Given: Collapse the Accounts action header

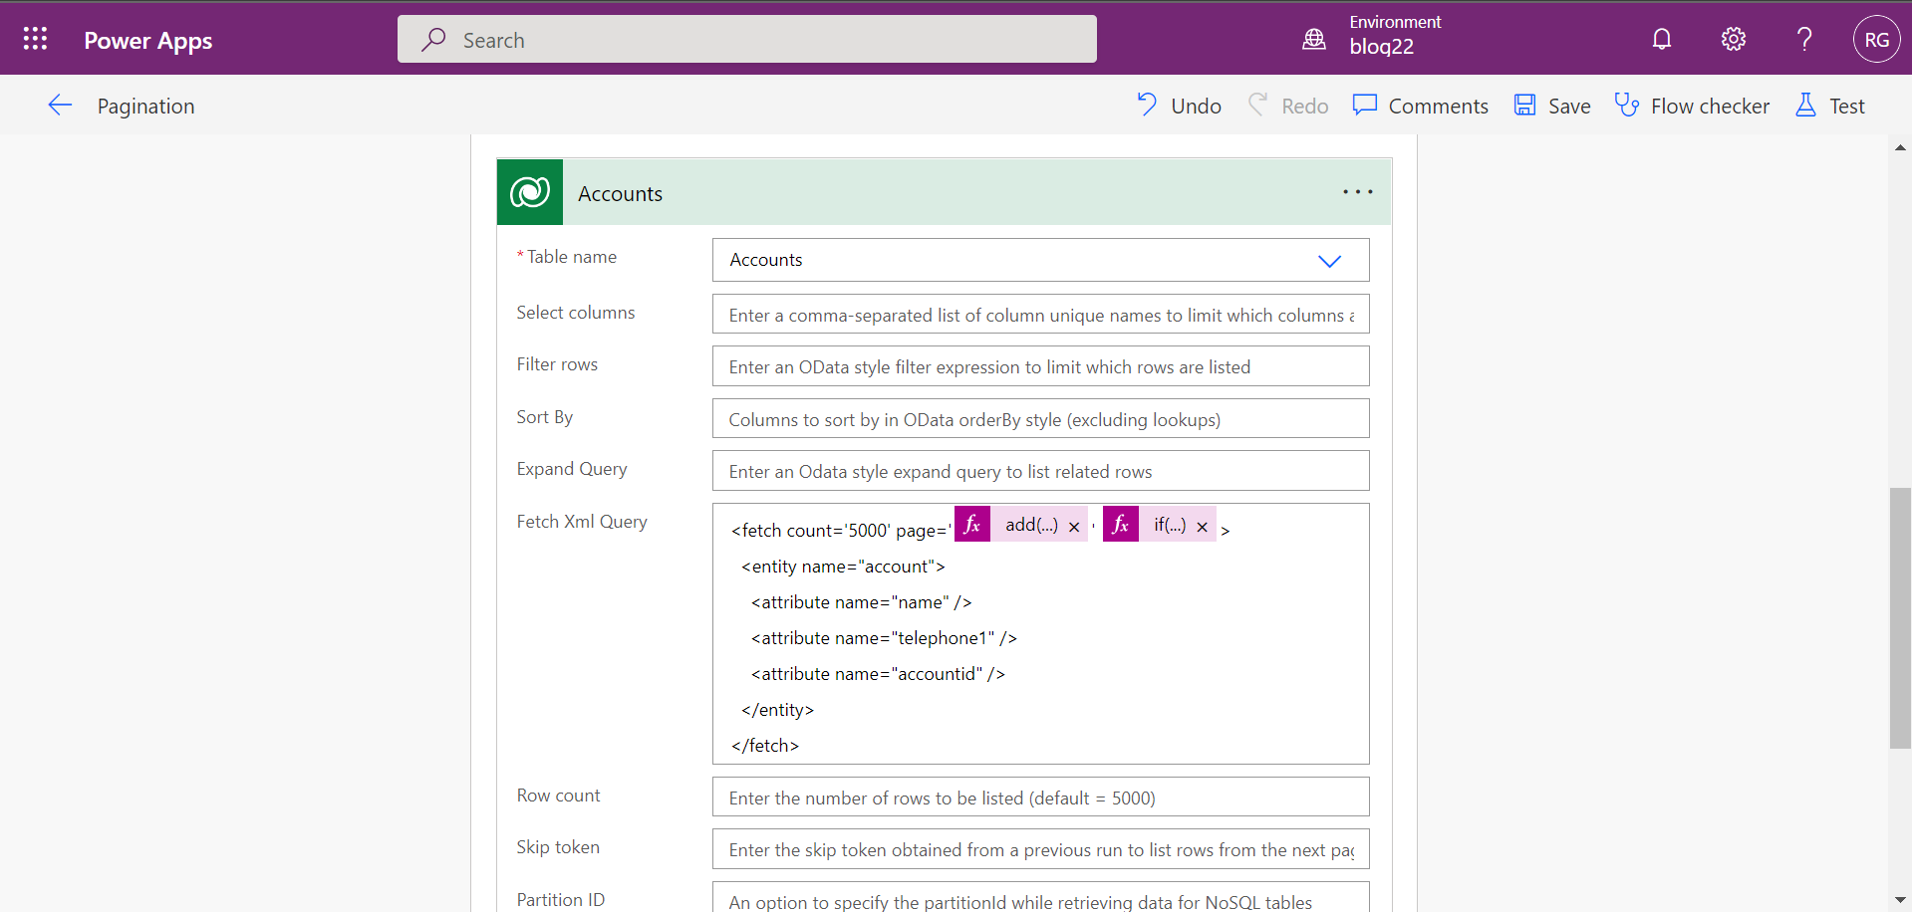Looking at the screenshot, I should [x=944, y=192].
